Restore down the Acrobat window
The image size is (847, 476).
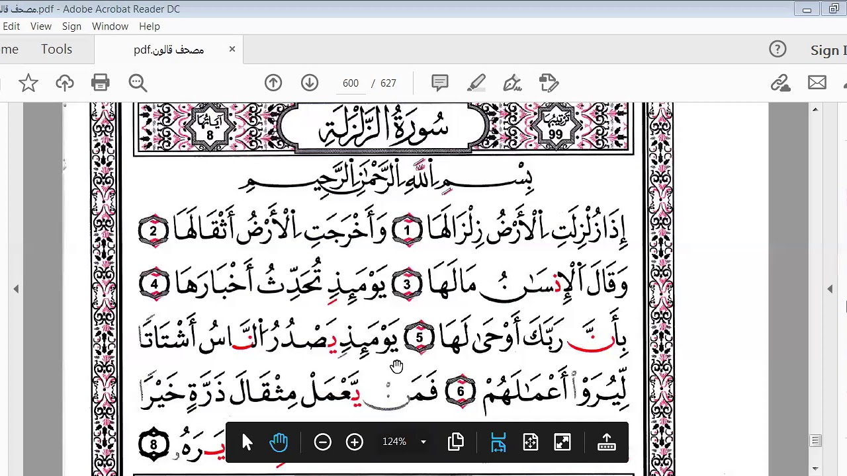pos(834,9)
